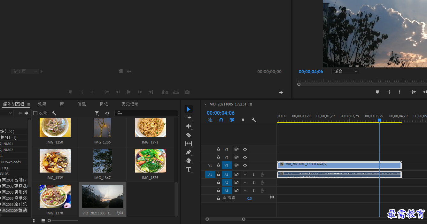
Task: Open timeline display settings wrench
Action: coord(254,120)
